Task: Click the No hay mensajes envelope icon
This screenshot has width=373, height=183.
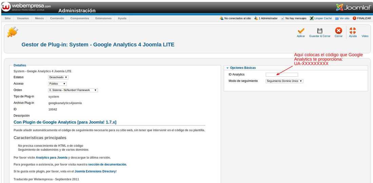Action: (x=282, y=18)
